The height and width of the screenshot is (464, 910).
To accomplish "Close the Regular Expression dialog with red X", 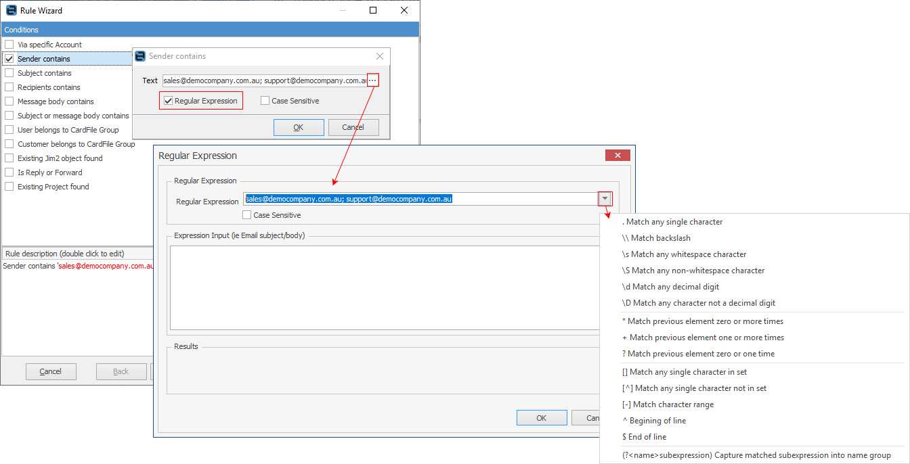I will [617, 156].
